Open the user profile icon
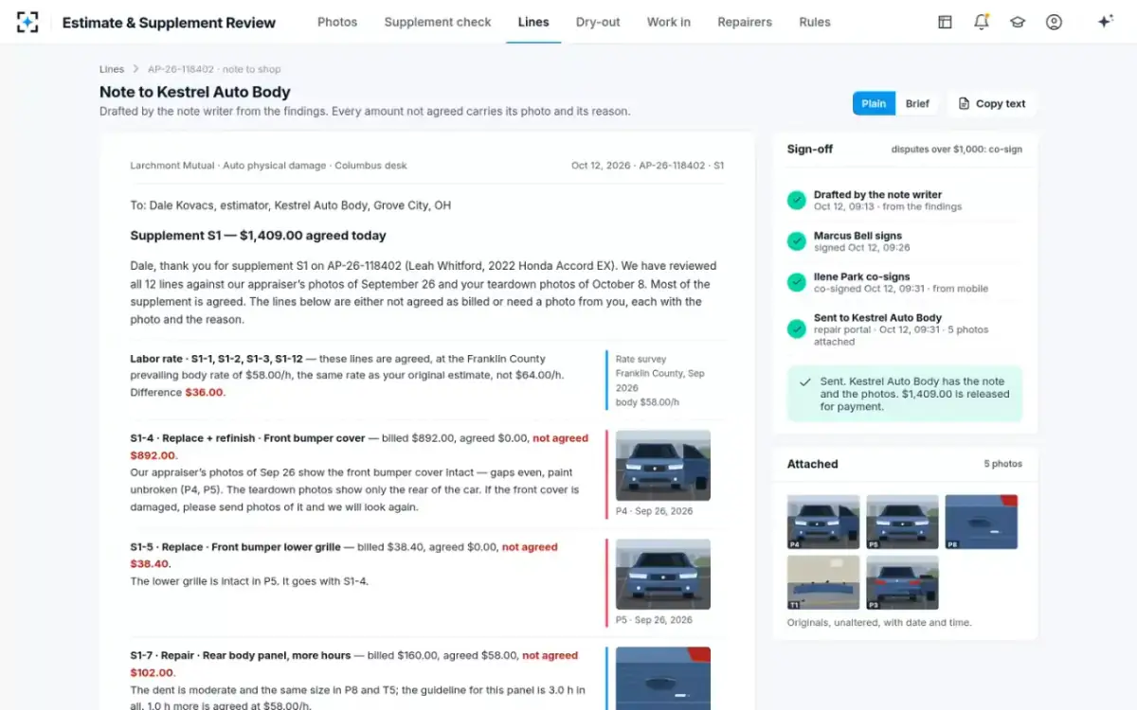1137x710 pixels. click(1054, 22)
